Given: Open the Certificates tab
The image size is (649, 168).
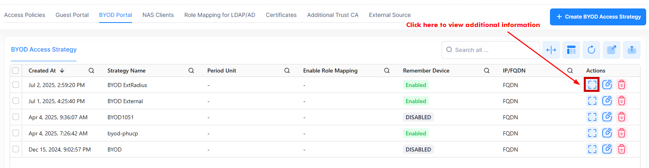Looking at the screenshot, I should 281,15.
